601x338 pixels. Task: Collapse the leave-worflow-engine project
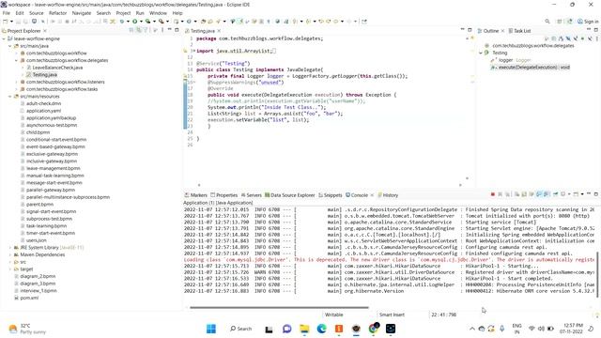[4, 38]
